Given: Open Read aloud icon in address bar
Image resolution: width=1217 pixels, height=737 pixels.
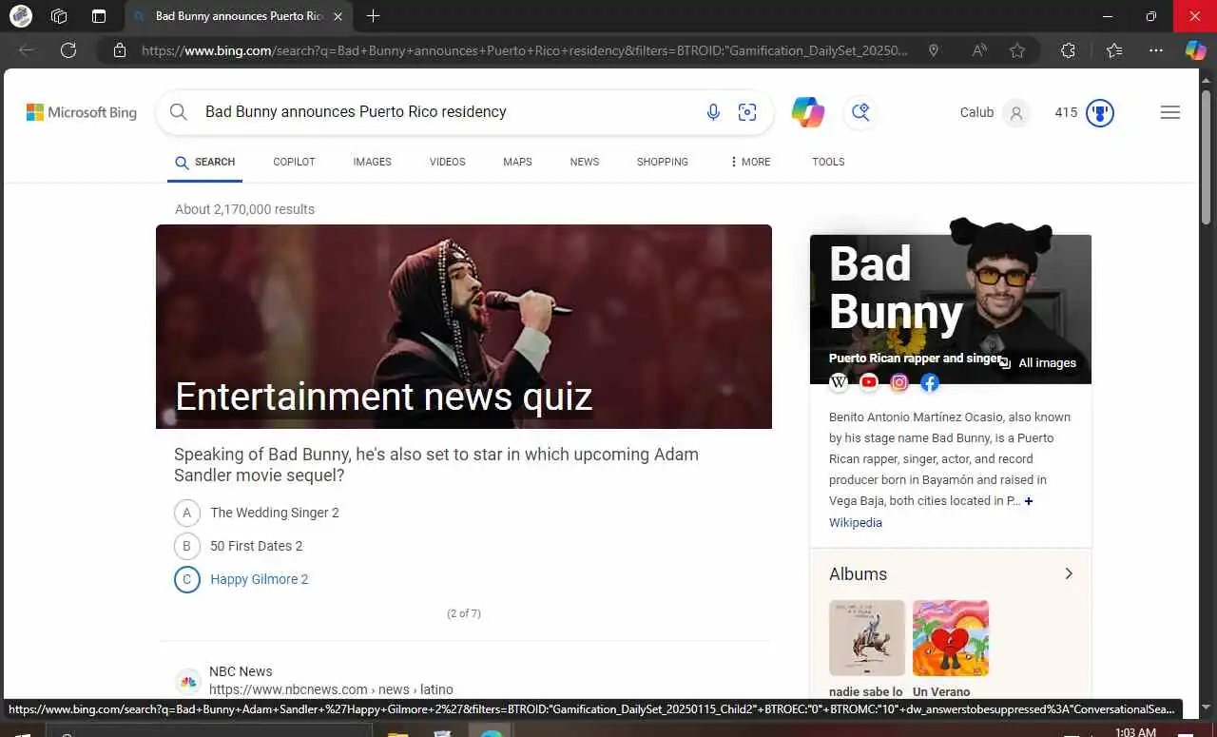Looking at the screenshot, I should [x=979, y=50].
